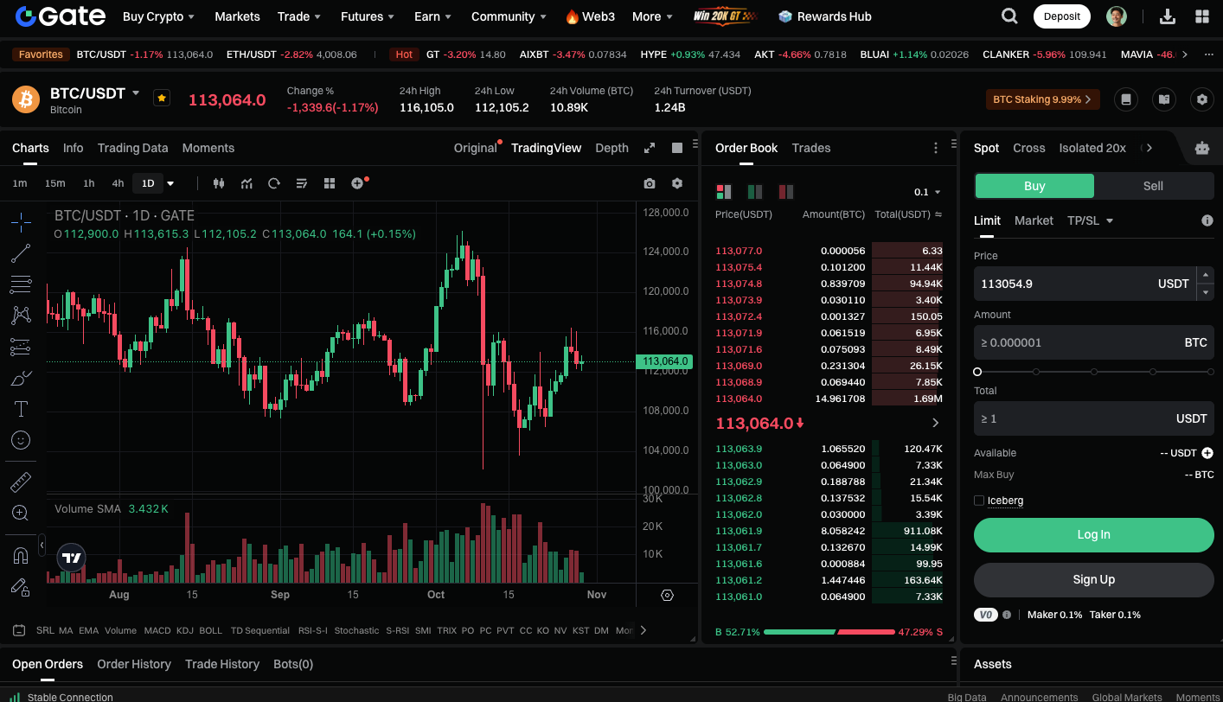Select the trend line drawing tool
This screenshot has height=702, width=1223.
tap(21, 253)
